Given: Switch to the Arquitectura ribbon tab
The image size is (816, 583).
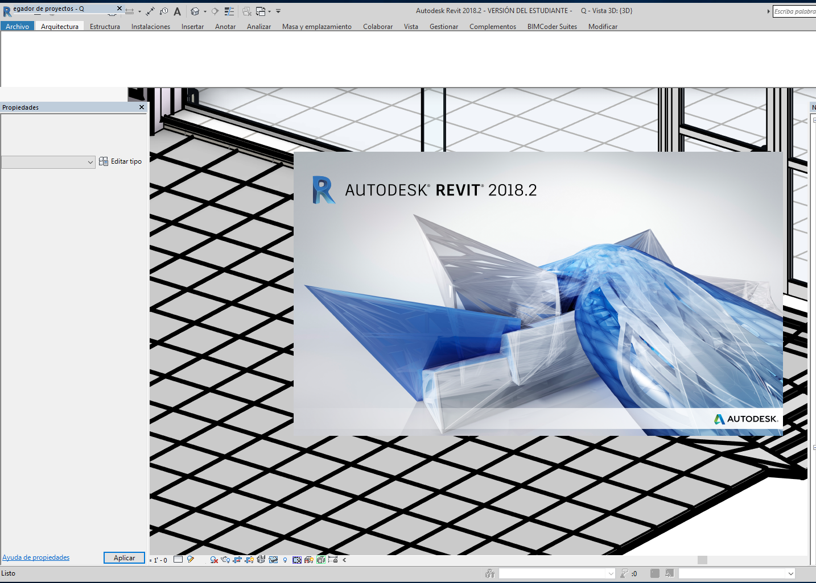Looking at the screenshot, I should pyautogui.click(x=59, y=26).
